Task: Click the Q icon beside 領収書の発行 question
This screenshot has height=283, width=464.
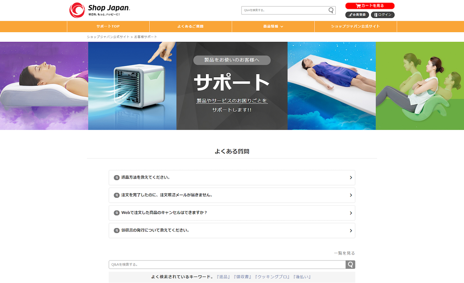Action: pos(116,230)
